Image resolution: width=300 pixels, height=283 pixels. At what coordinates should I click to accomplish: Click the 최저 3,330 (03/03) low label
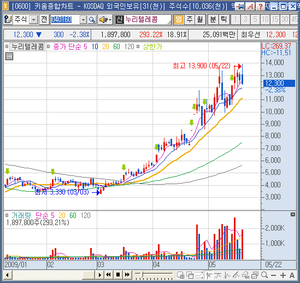62,192
